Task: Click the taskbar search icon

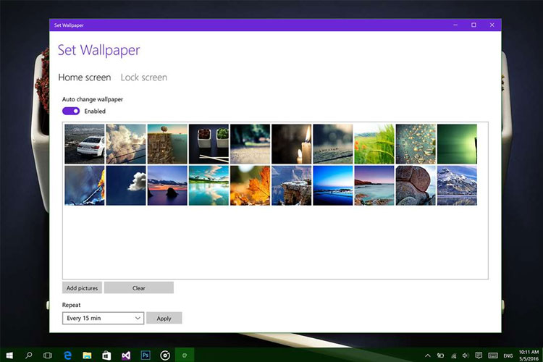Action: (x=29, y=355)
